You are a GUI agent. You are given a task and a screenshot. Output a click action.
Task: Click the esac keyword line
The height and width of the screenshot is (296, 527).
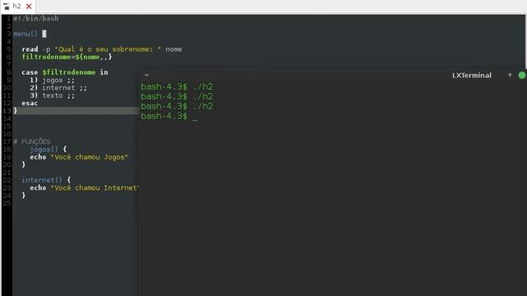click(30, 103)
